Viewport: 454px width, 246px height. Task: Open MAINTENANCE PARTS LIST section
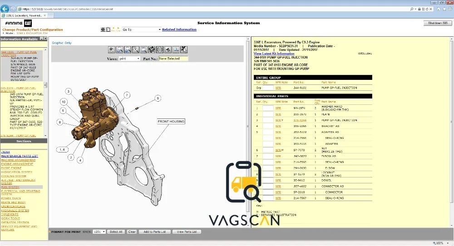point(20,156)
